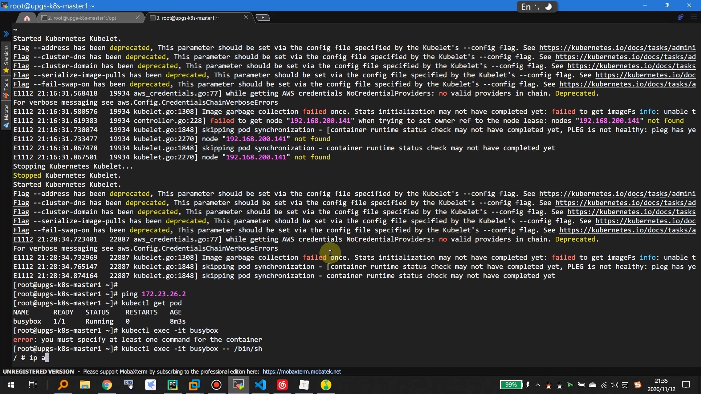Click the busybox pod name row

click(99, 321)
